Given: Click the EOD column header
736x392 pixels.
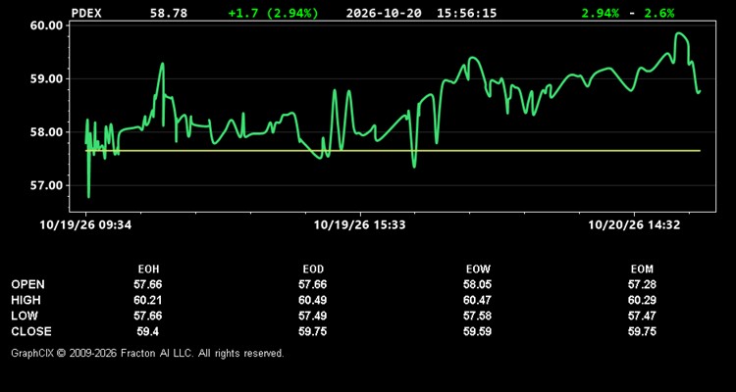Looking at the screenshot, I should tap(313, 269).
